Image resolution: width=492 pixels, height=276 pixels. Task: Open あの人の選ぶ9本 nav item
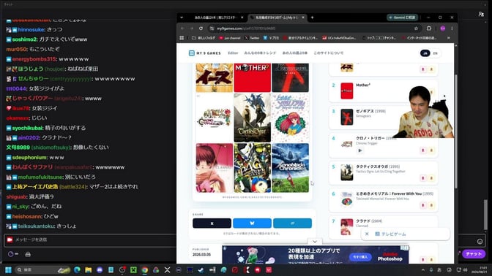294,53
